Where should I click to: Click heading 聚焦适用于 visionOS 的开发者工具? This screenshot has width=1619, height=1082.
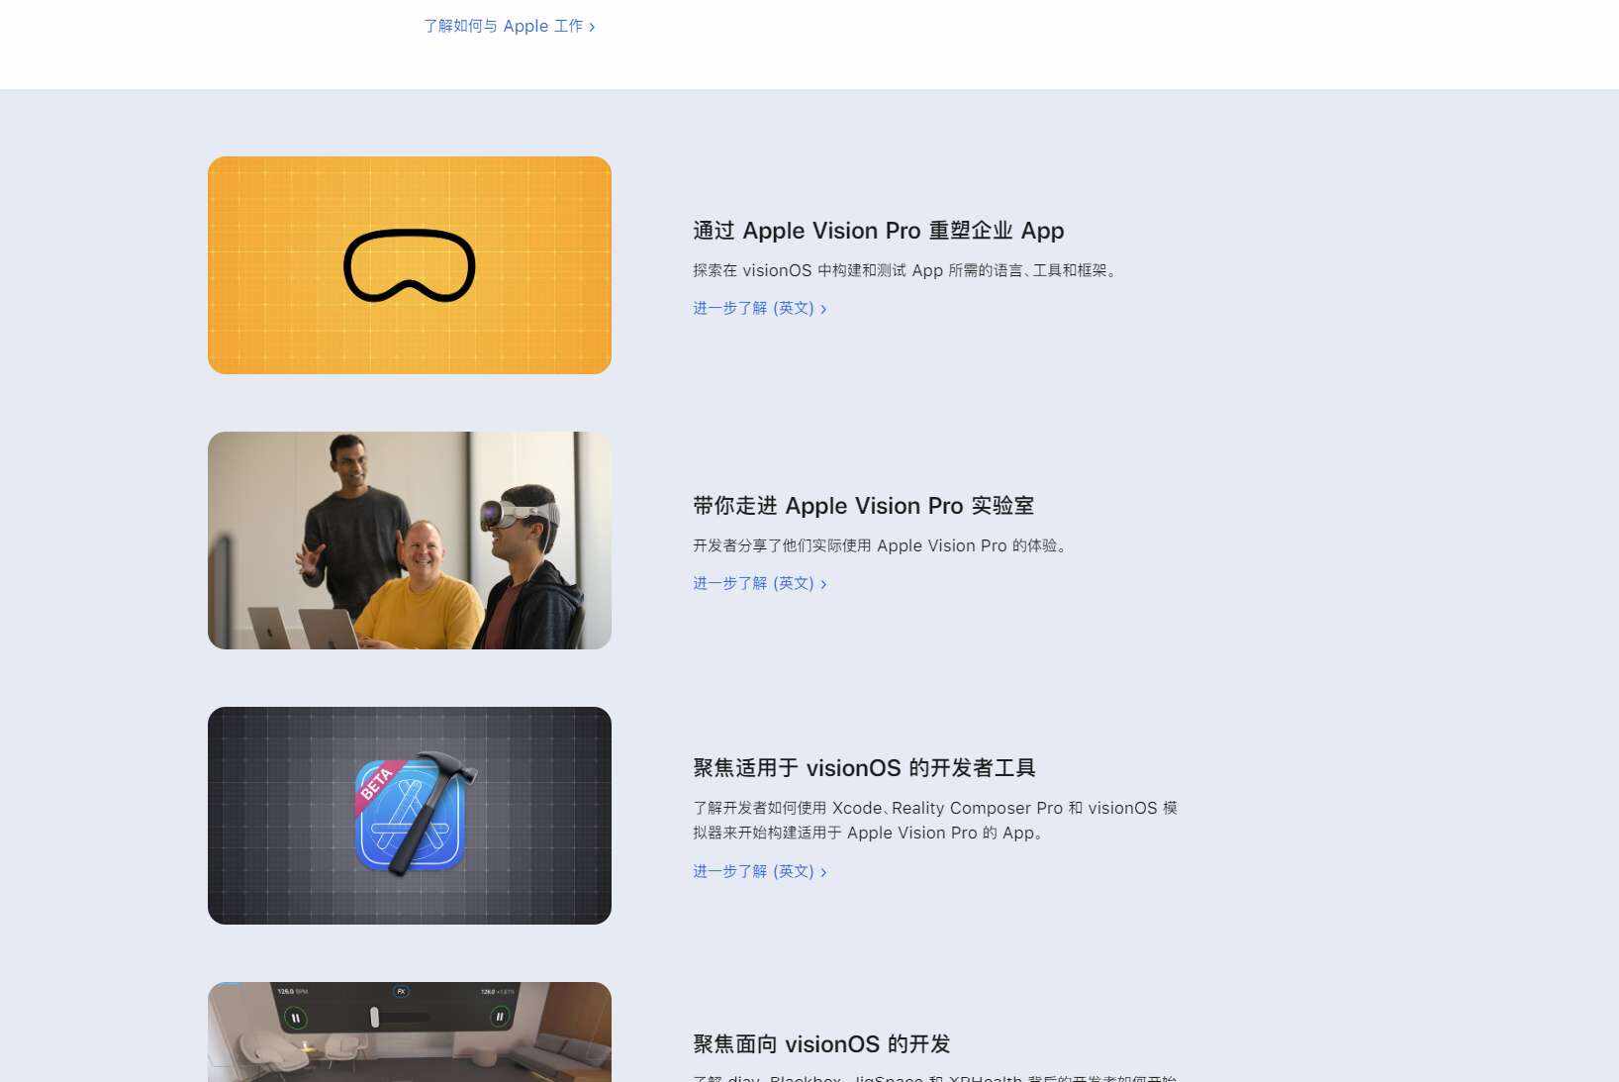coord(864,768)
